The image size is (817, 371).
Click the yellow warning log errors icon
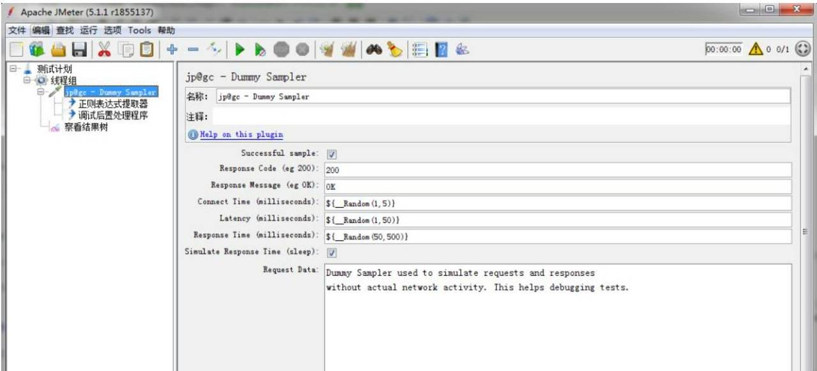coord(756,50)
